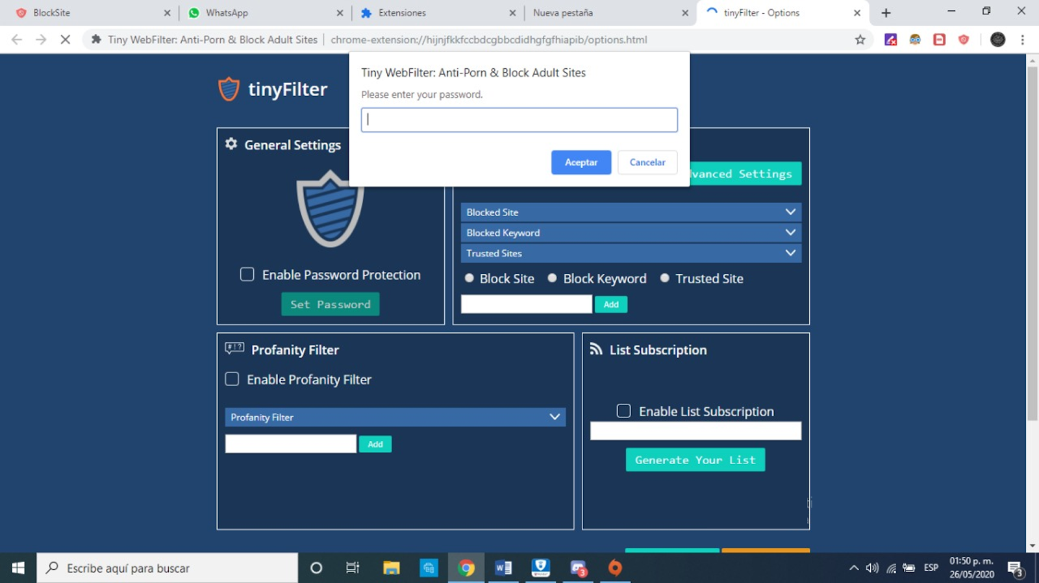
Task: Click the volume icon in the system tray
Action: 872,568
